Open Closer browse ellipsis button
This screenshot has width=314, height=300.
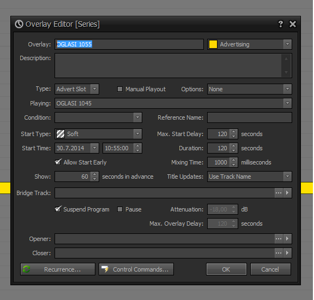click(x=279, y=253)
